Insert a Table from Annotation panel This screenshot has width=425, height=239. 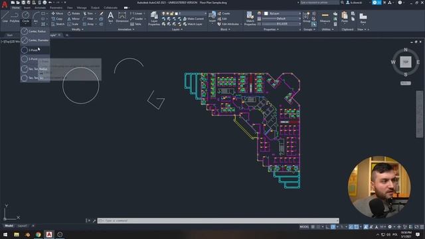(135, 24)
